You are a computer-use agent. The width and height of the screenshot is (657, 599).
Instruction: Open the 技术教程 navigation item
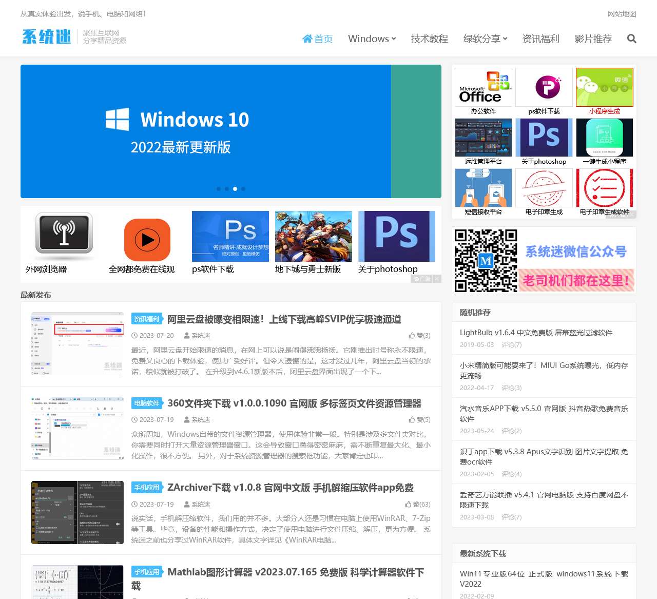tap(429, 39)
